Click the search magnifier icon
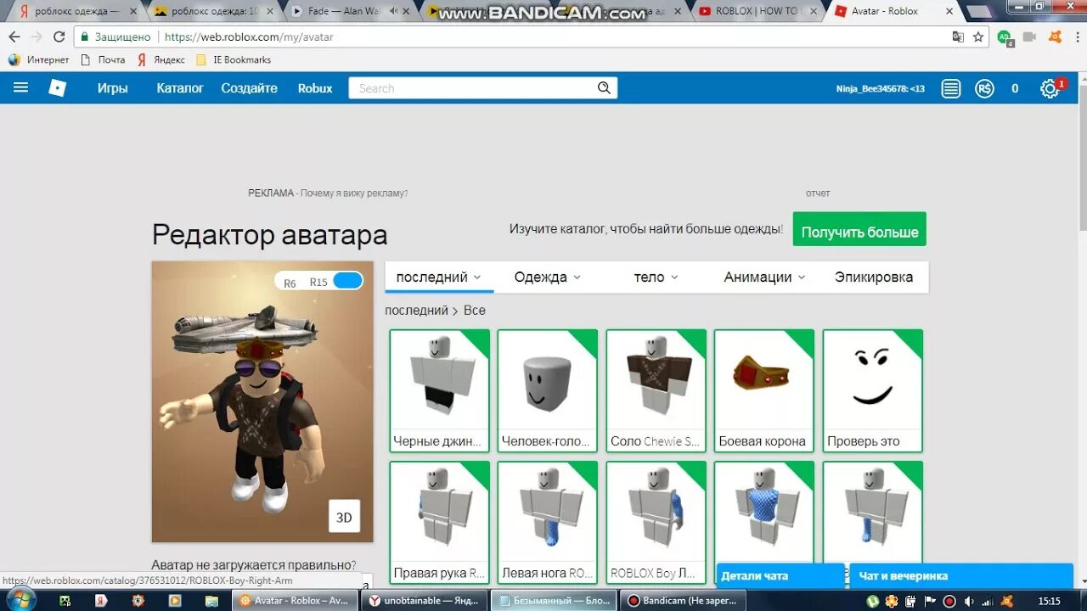 (604, 87)
